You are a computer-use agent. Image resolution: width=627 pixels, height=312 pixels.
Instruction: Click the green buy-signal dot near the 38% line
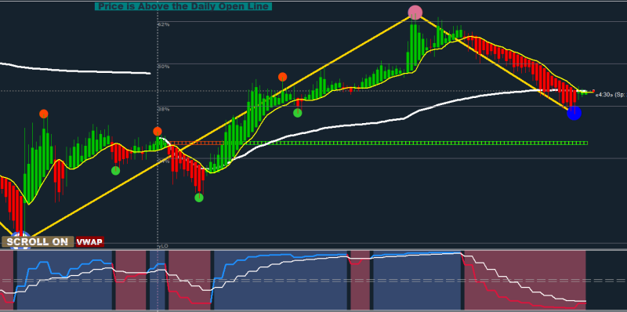click(x=298, y=113)
